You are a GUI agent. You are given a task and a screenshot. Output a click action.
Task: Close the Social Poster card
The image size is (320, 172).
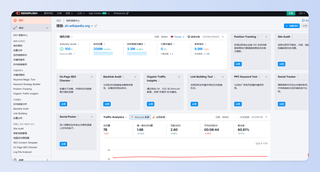pos(92,117)
